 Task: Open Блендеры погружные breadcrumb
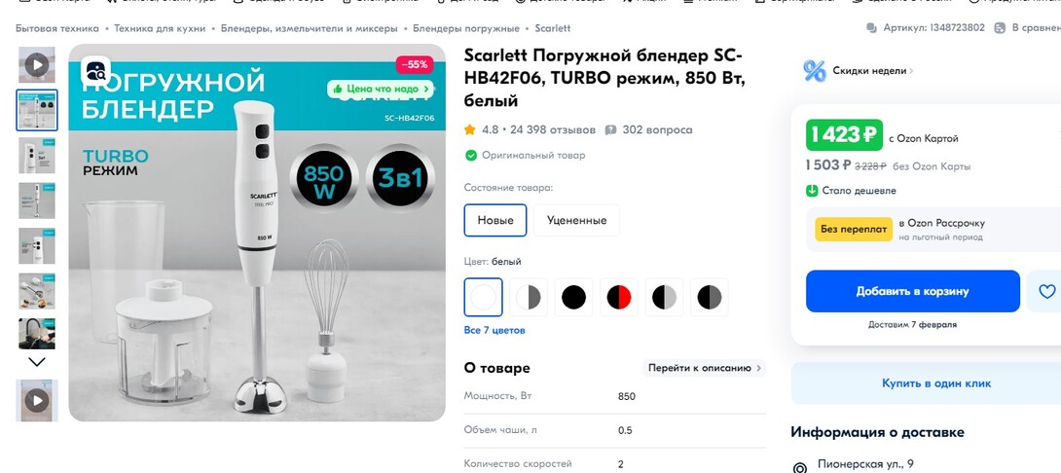click(x=466, y=28)
